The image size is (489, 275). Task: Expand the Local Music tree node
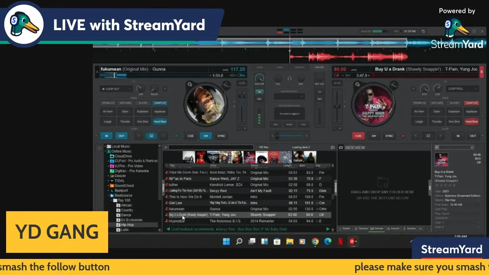[105, 146]
